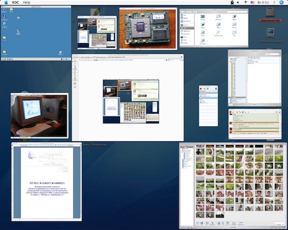Viewport: 288px width, 230px height.
Task: Choose the Finder window with folder icons
Action: pyautogui.click(x=214, y=28)
